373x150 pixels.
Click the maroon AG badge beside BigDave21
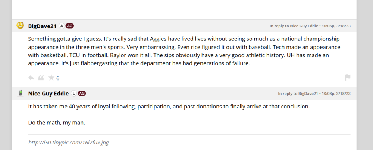70,26
